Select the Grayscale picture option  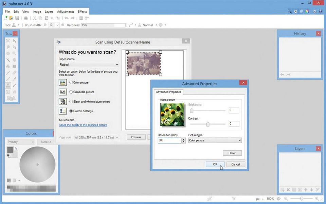coord(71,92)
